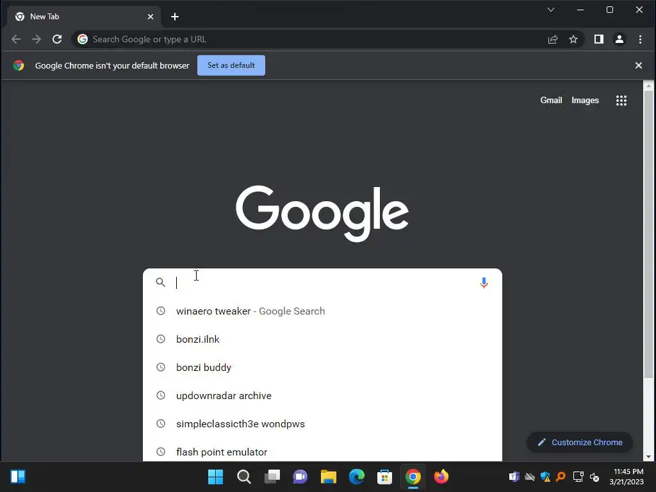Click the Google icon in the address bar
This screenshot has height=492, width=656.
point(83,39)
